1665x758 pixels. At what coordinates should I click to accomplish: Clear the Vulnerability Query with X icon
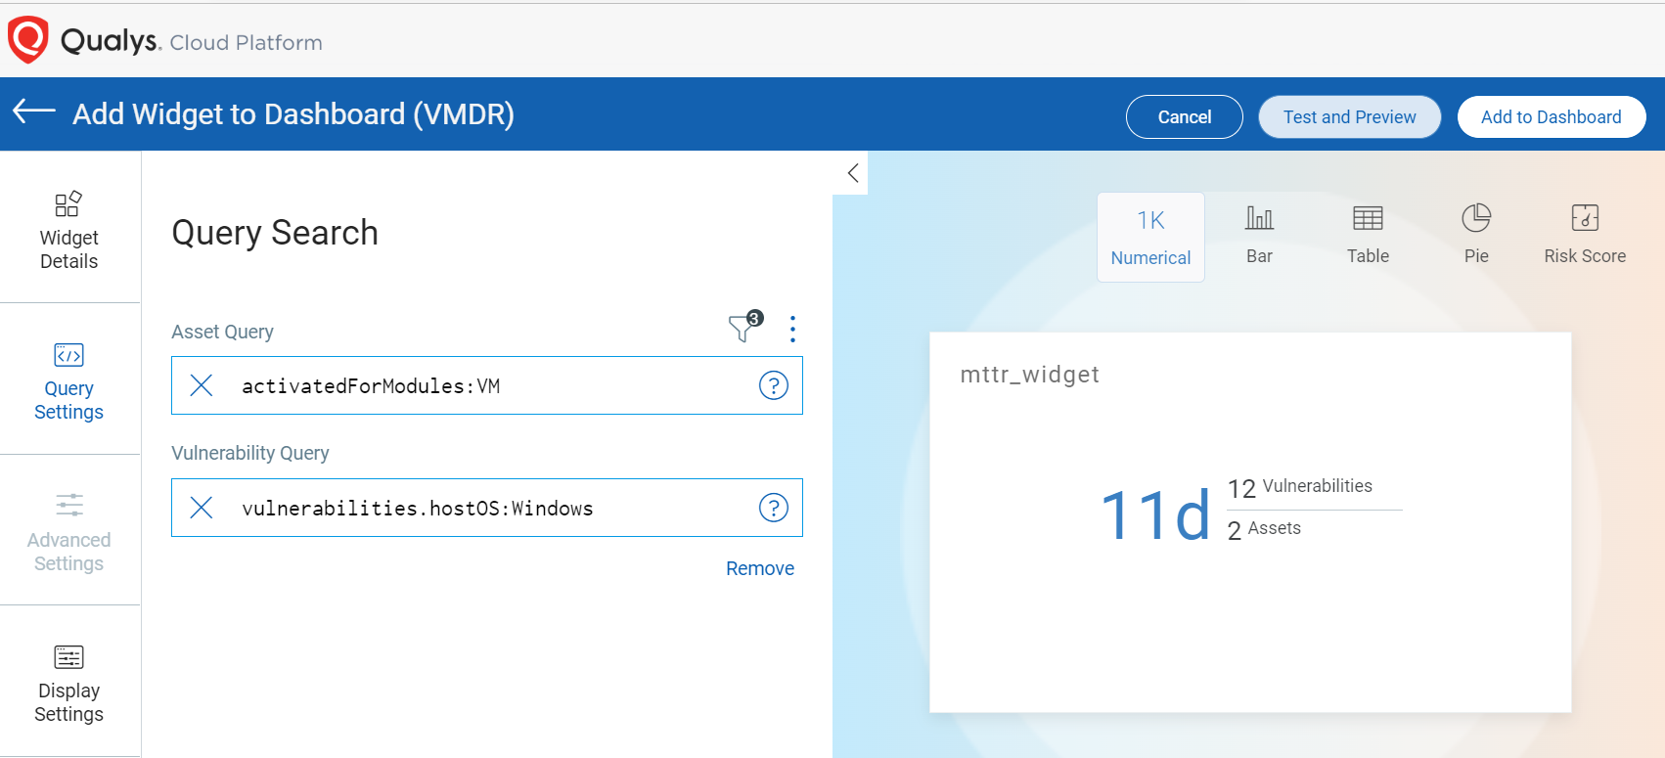click(x=202, y=508)
